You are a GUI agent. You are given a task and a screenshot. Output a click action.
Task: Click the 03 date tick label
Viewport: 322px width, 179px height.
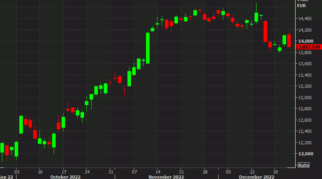click(17, 172)
